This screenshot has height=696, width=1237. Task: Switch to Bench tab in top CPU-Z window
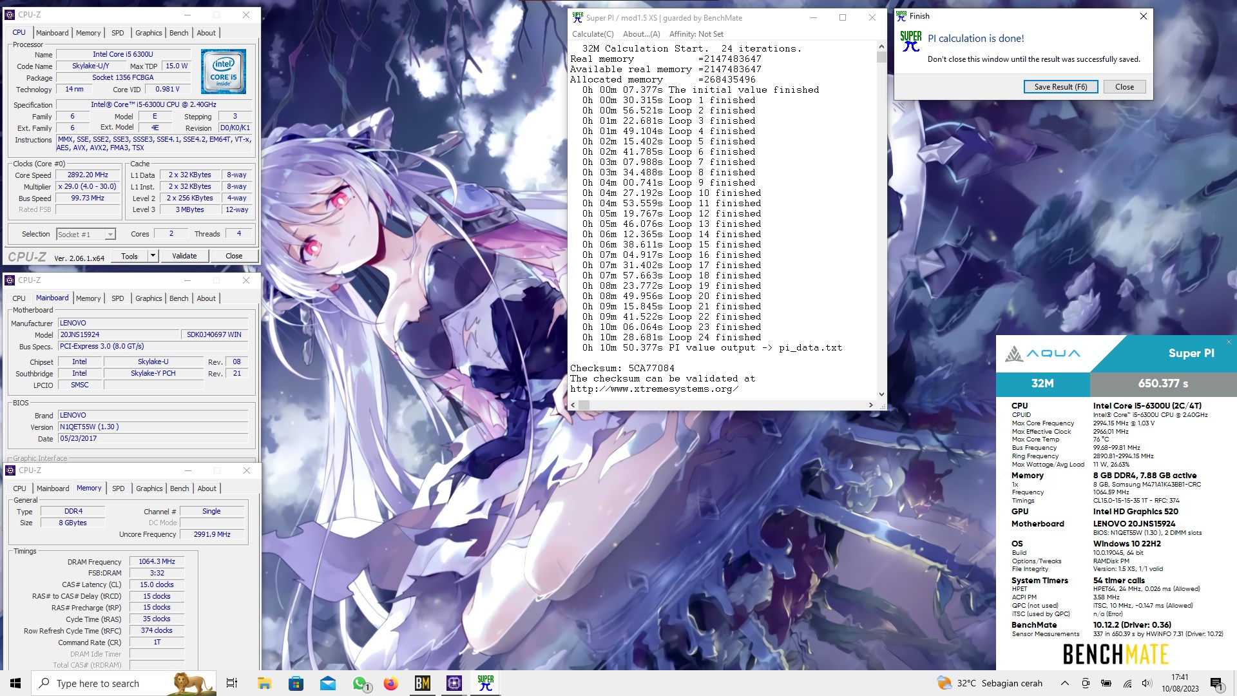(x=179, y=33)
